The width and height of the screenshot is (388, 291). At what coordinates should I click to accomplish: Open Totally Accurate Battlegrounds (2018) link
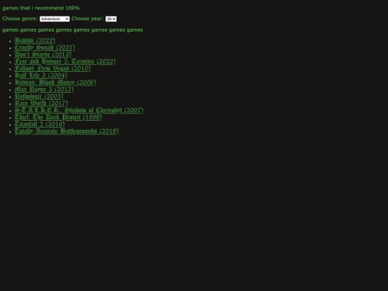[67, 131]
